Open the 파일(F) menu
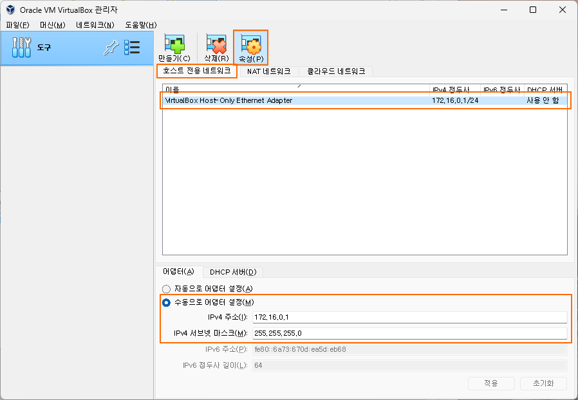The image size is (578, 400). [17, 25]
